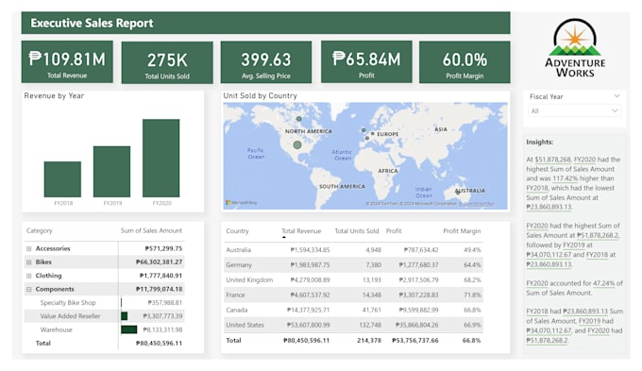Click the United States bubble on map
Image resolution: width=642 pixels, height=371 pixels.
tap(297, 144)
